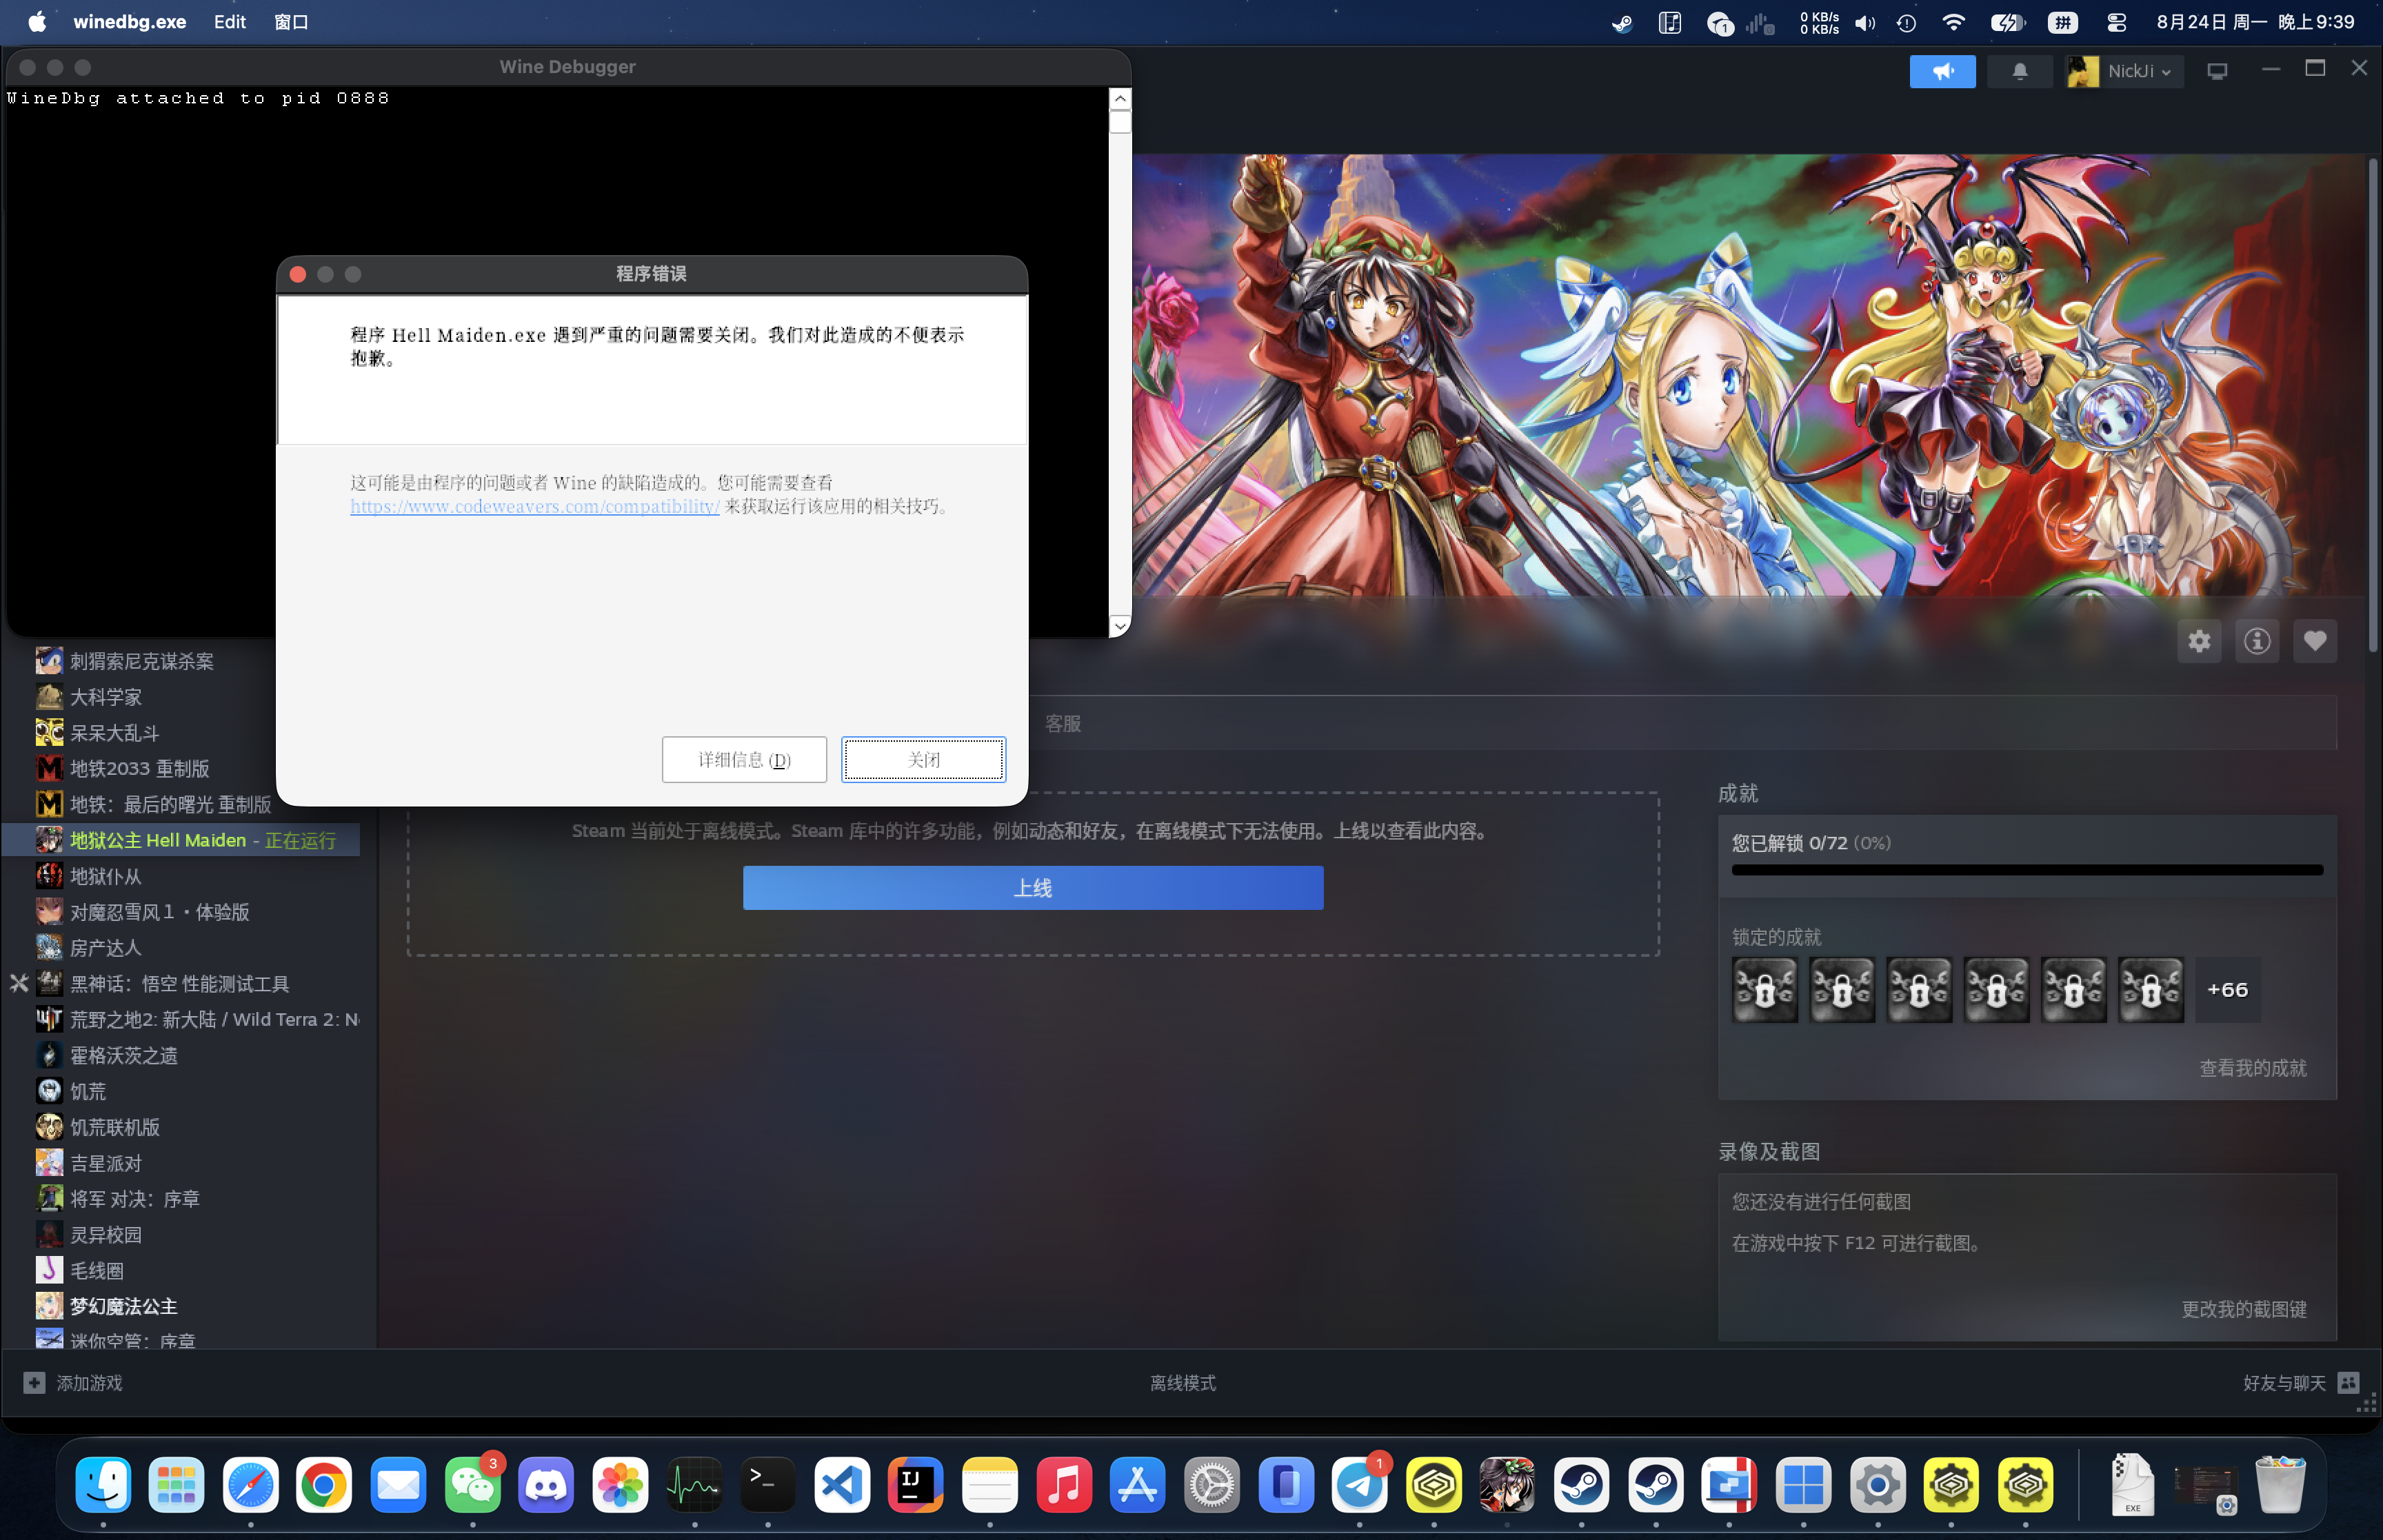Click the +66 locked achievements tile
2383x1540 pixels.
click(2227, 990)
